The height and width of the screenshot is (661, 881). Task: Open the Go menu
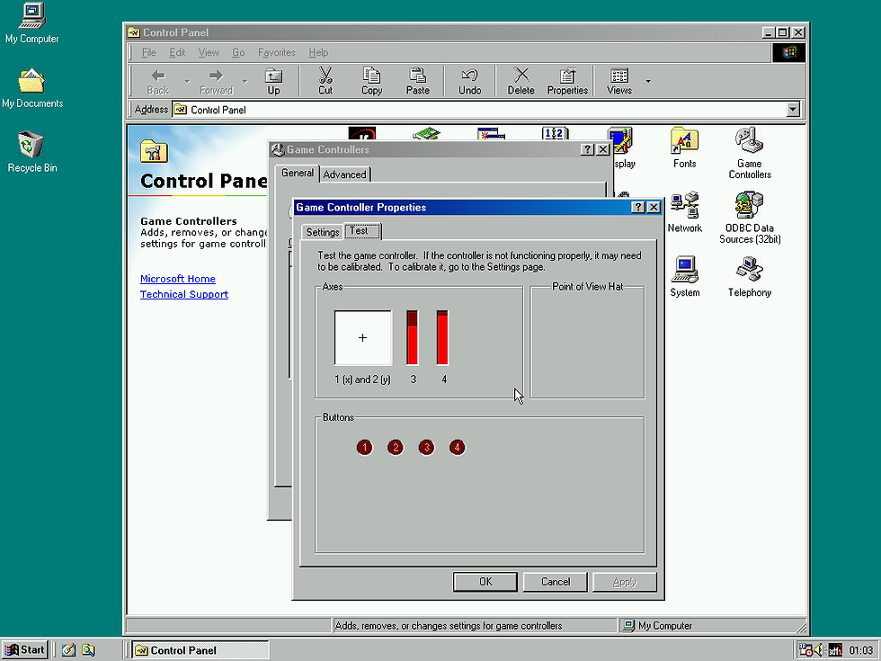(x=238, y=52)
